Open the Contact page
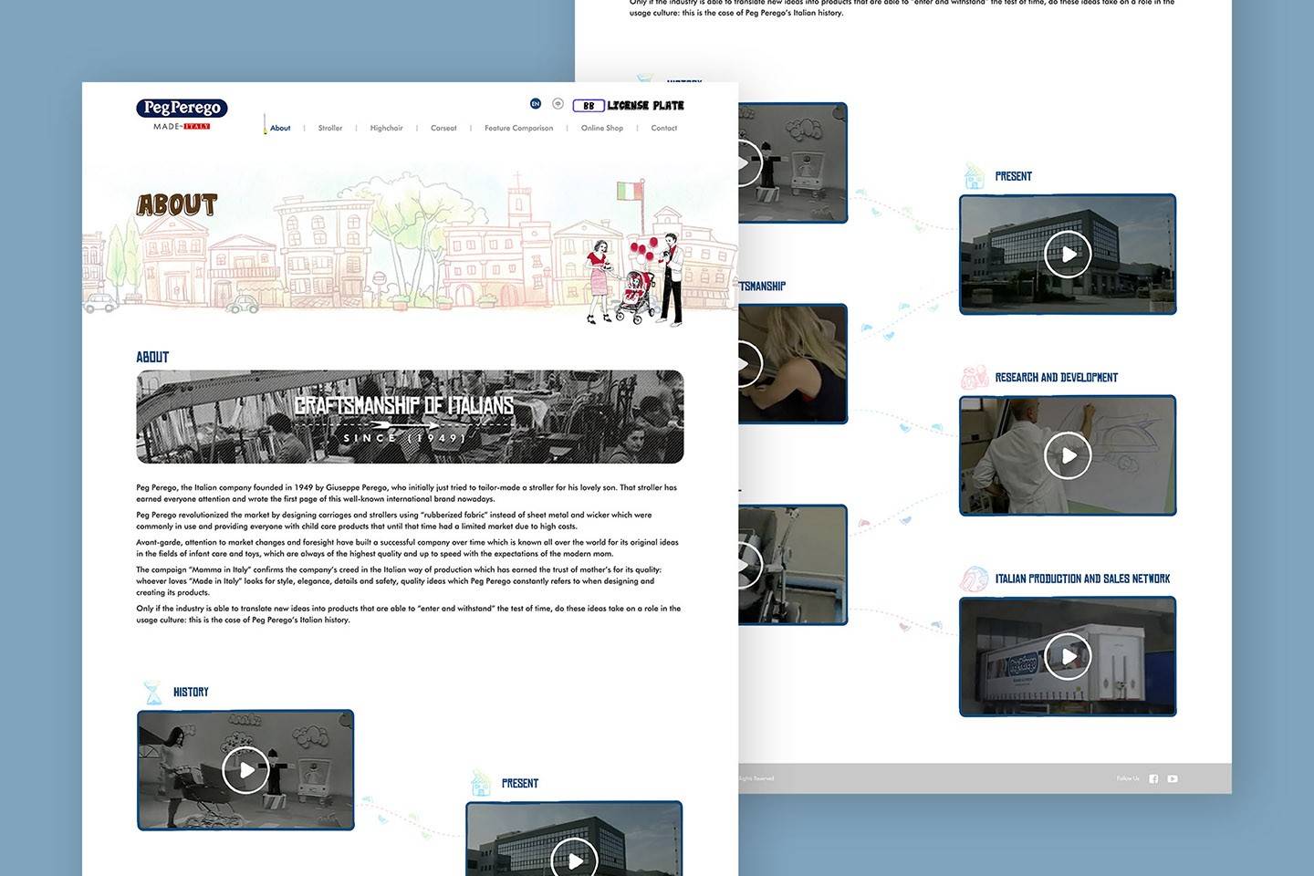This screenshot has width=1314, height=876. click(663, 128)
